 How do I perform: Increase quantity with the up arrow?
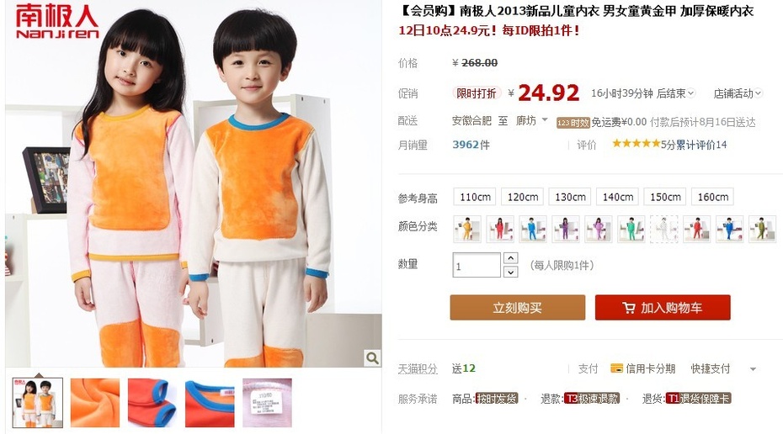tap(510, 258)
